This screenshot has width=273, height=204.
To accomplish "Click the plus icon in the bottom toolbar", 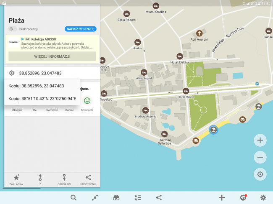I will [222, 198].
